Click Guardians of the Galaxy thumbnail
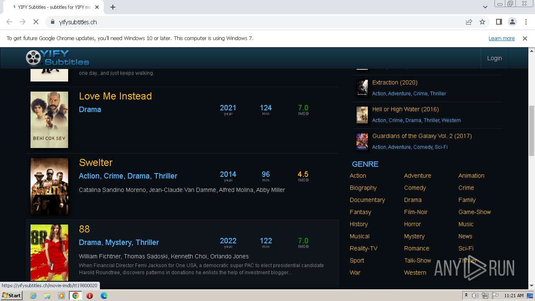 (x=362, y=142)
